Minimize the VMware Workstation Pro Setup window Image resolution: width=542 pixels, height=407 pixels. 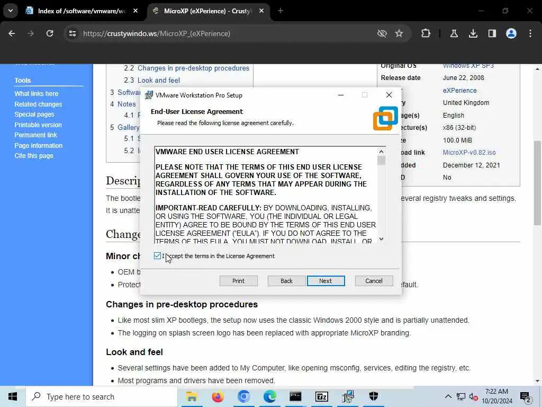point(341,95)
